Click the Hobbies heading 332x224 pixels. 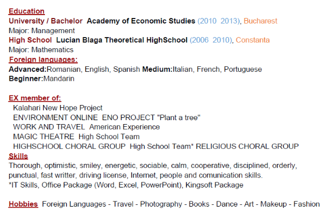pos(24,204)
